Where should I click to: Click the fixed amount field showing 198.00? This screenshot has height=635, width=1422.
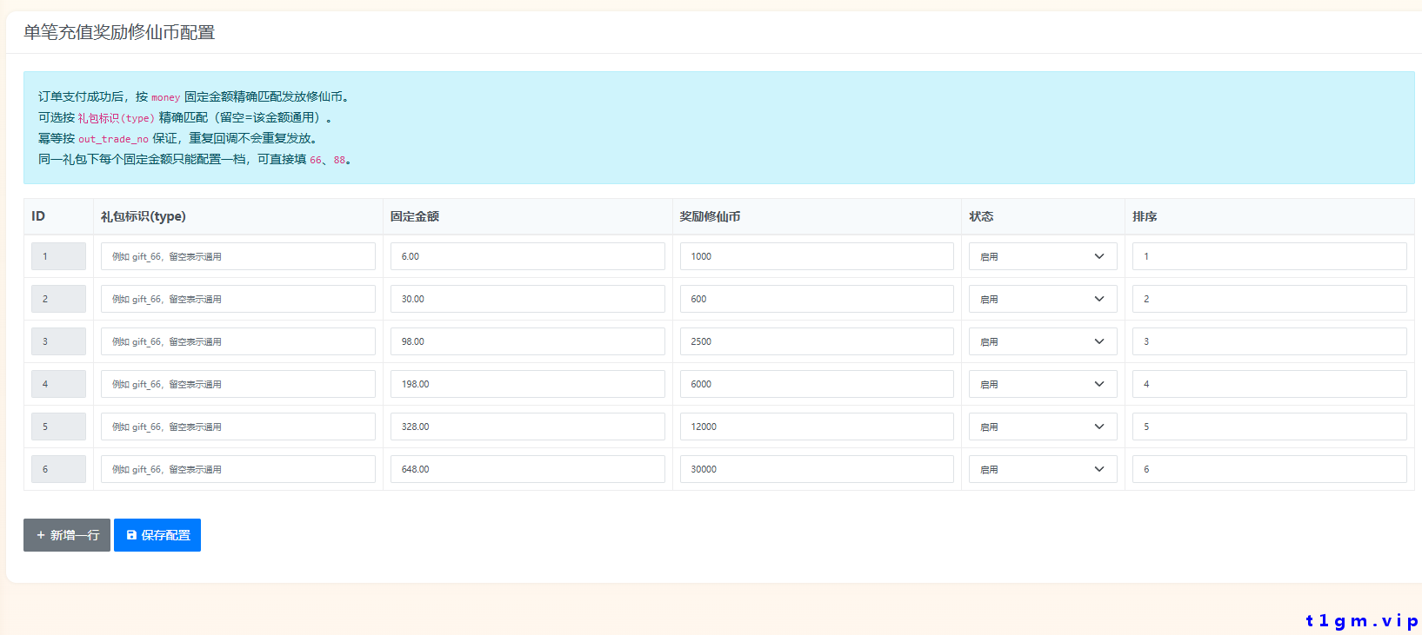tap(528, 384)
